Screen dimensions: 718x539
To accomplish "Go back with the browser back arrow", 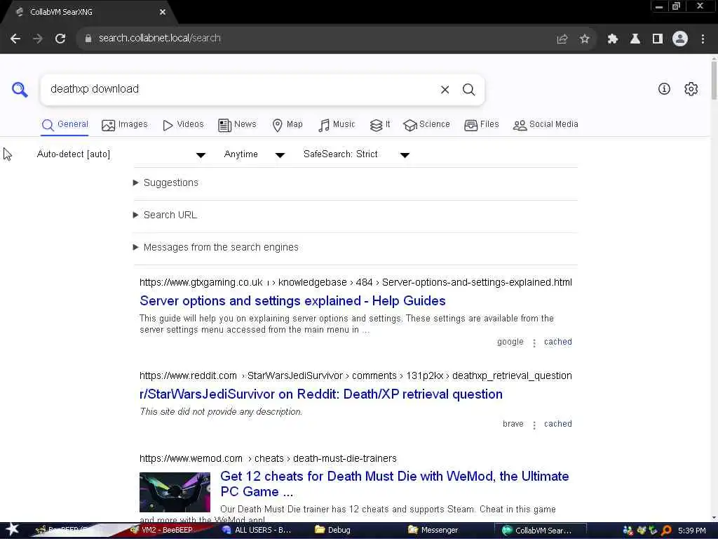I will (x=15, y=39).
